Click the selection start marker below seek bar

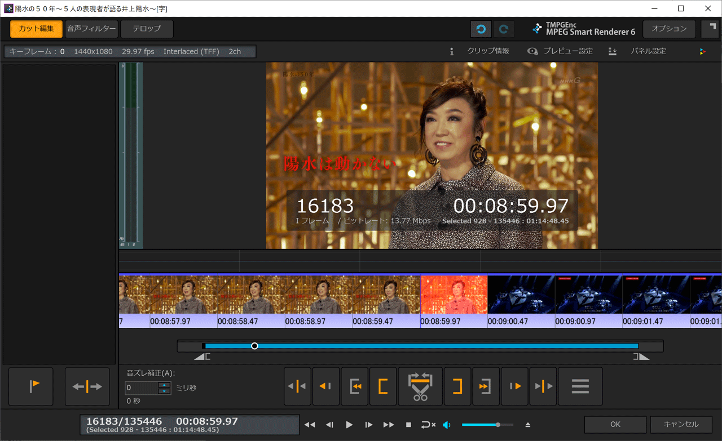pos(203,357)
